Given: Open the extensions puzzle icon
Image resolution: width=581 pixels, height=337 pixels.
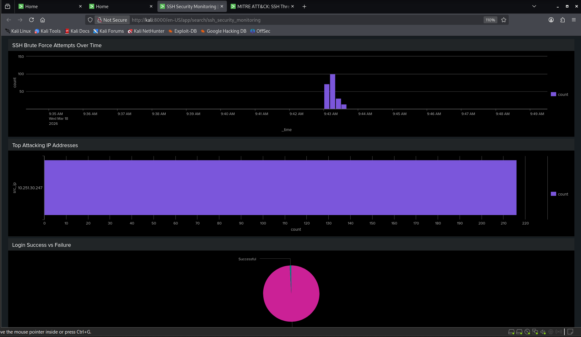Looking at the screenshot, I should point(562,20).
